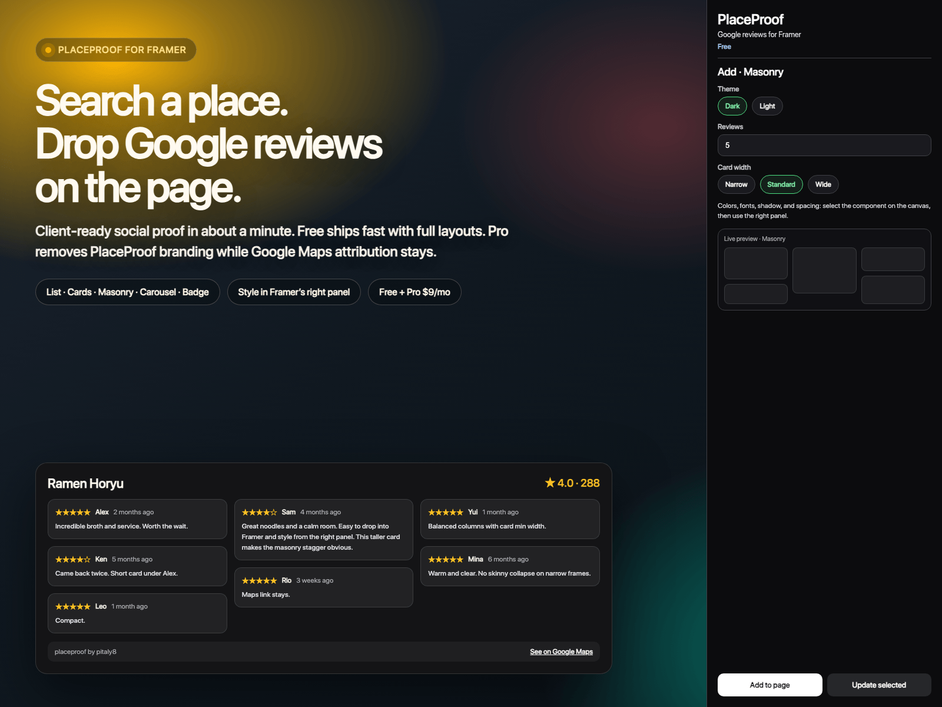Image resolution: width=942 pixels, height=707 pixels.
Task: Choose the Narrow card width
Action: coord(737,184)
